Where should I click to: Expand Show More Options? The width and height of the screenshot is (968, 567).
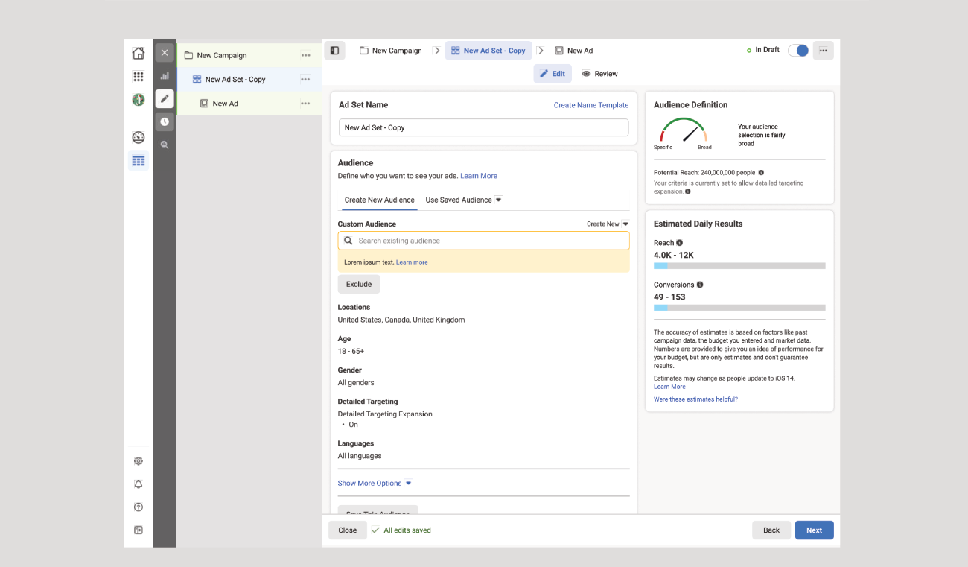(375, 483)
